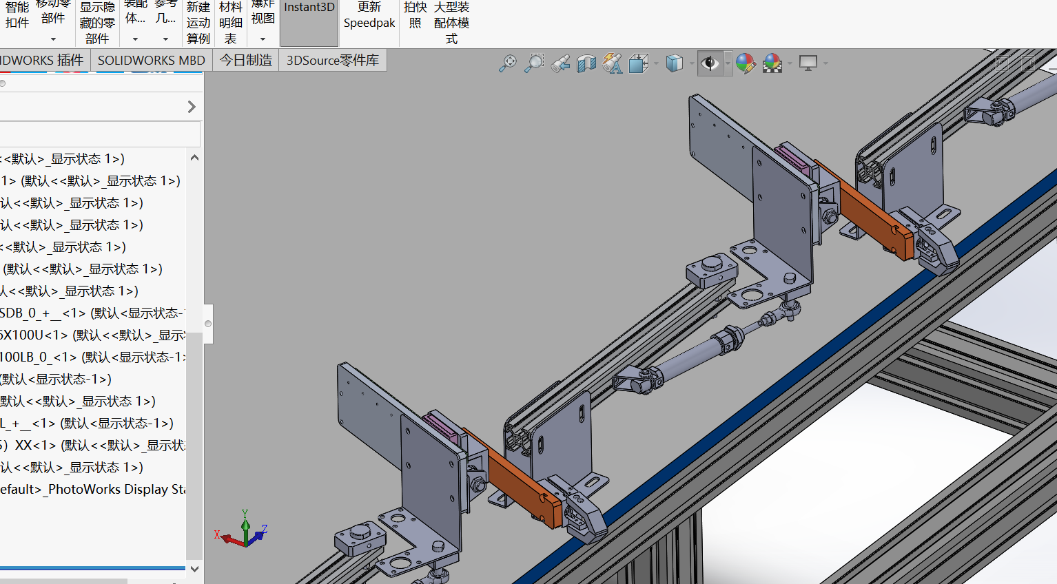Select tree row starting with 'SDB_0_+__<1>'

click(93, 313)
